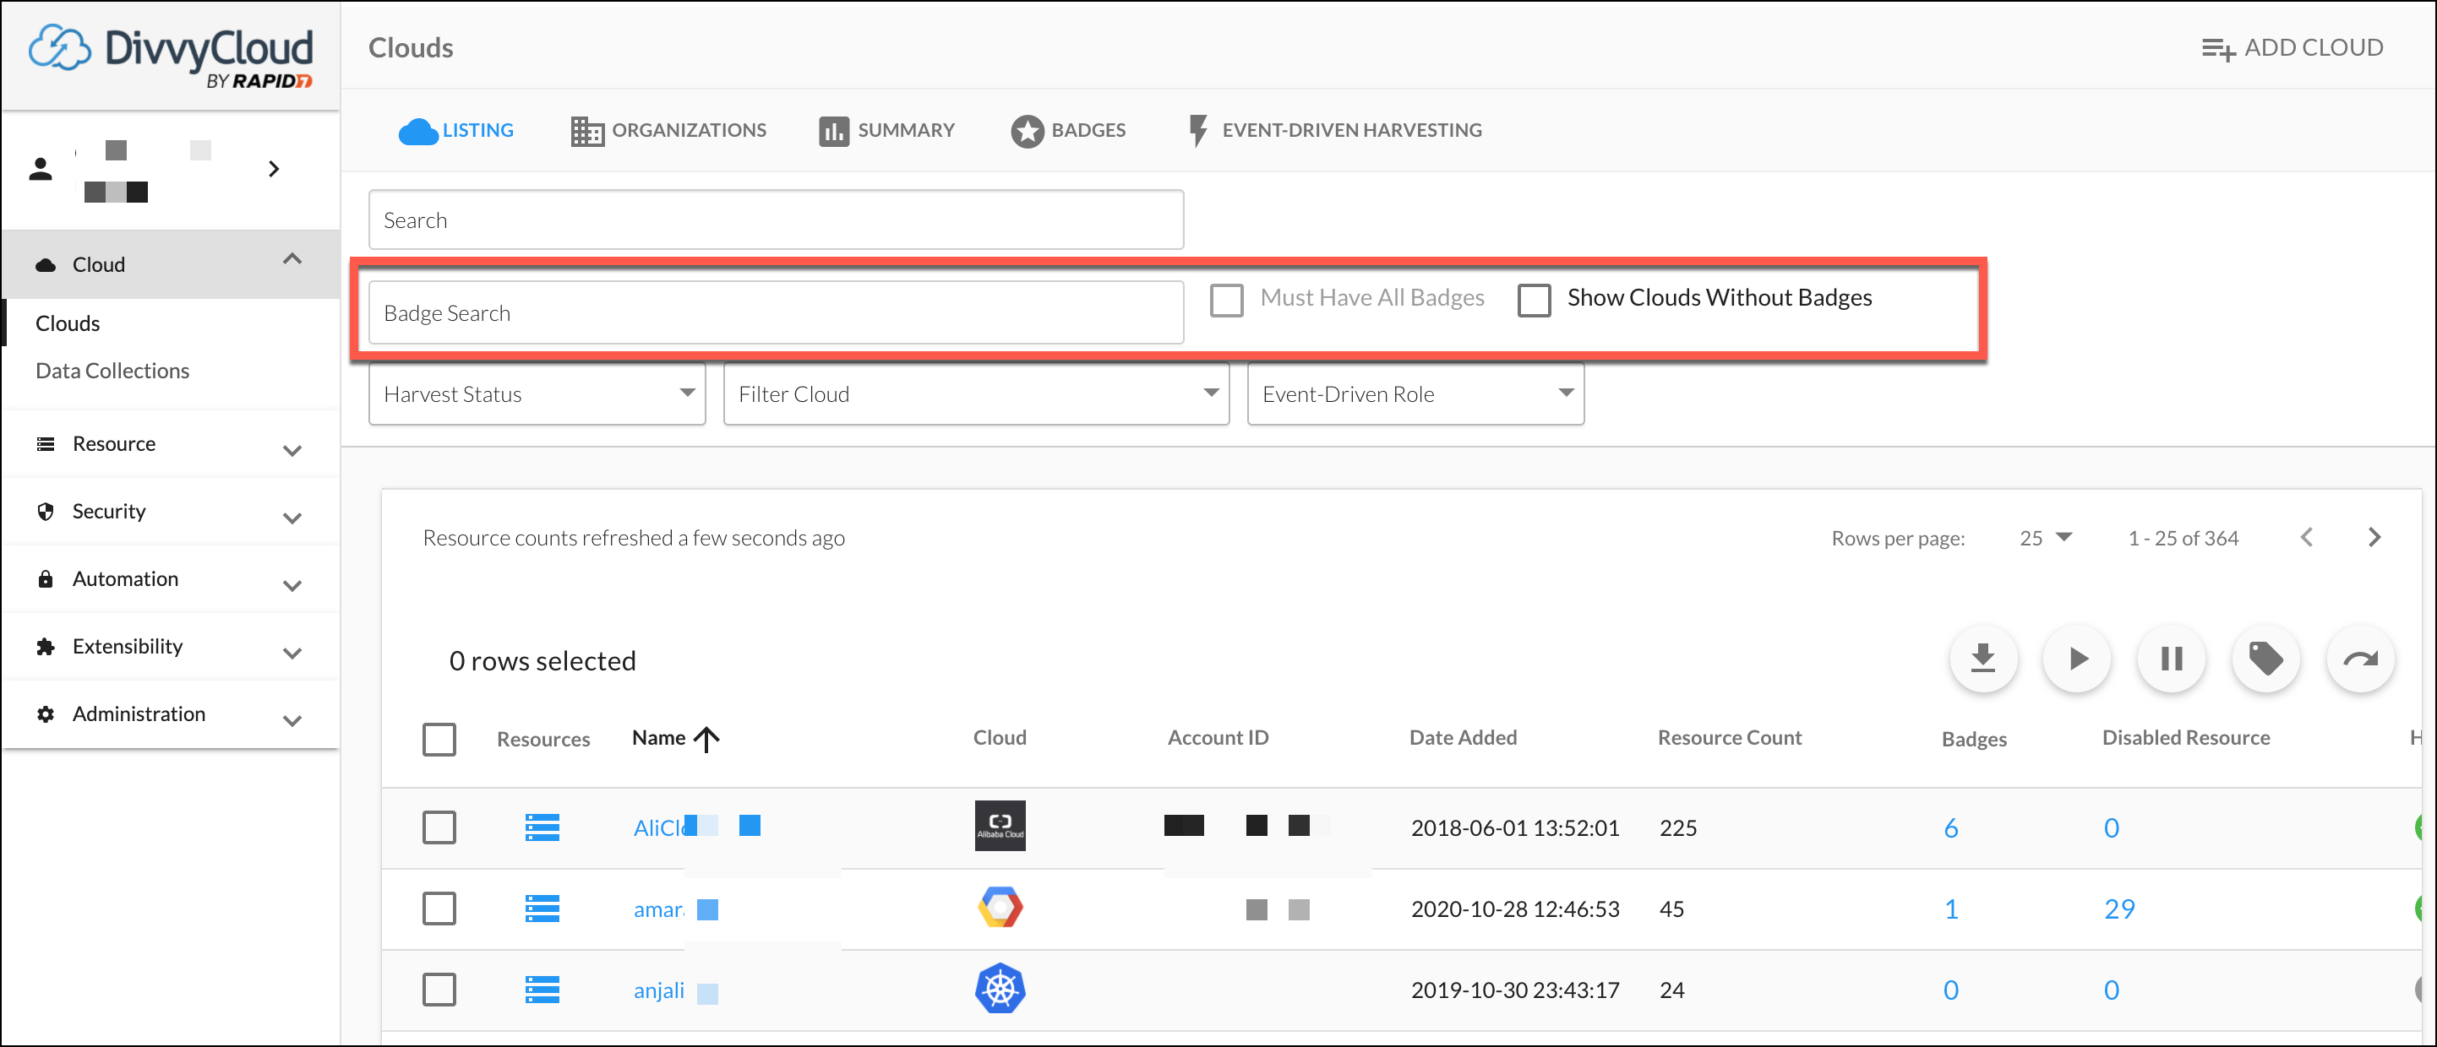
Task: Enable Show Clouds Without Badges checkbox
Action: (x=1534, y=300)
